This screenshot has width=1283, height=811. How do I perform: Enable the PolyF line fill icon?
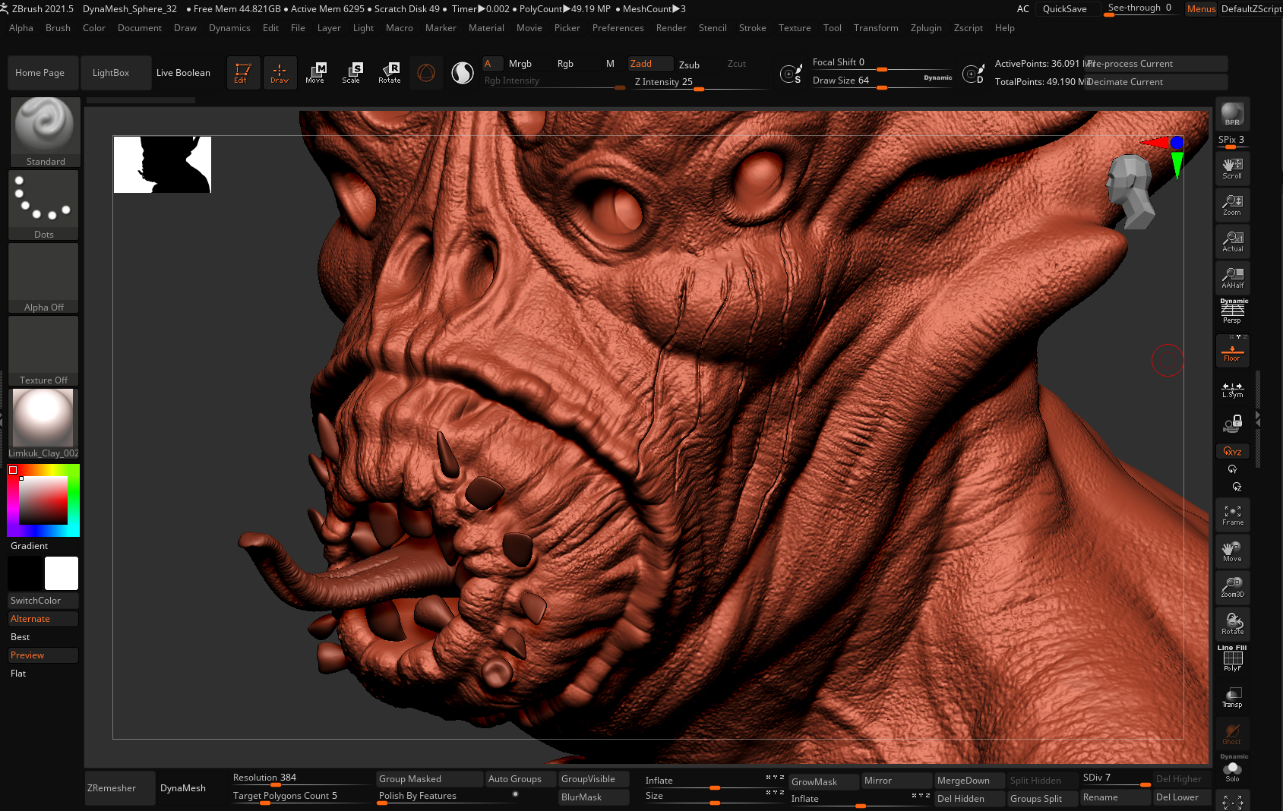tap(1232, 658)
